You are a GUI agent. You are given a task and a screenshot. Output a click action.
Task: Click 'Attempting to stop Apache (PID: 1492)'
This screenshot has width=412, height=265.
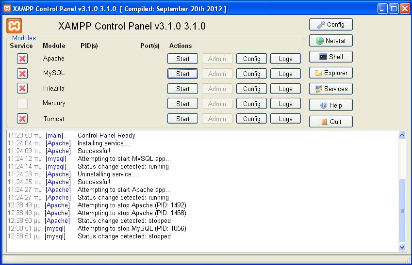point(132,205)
